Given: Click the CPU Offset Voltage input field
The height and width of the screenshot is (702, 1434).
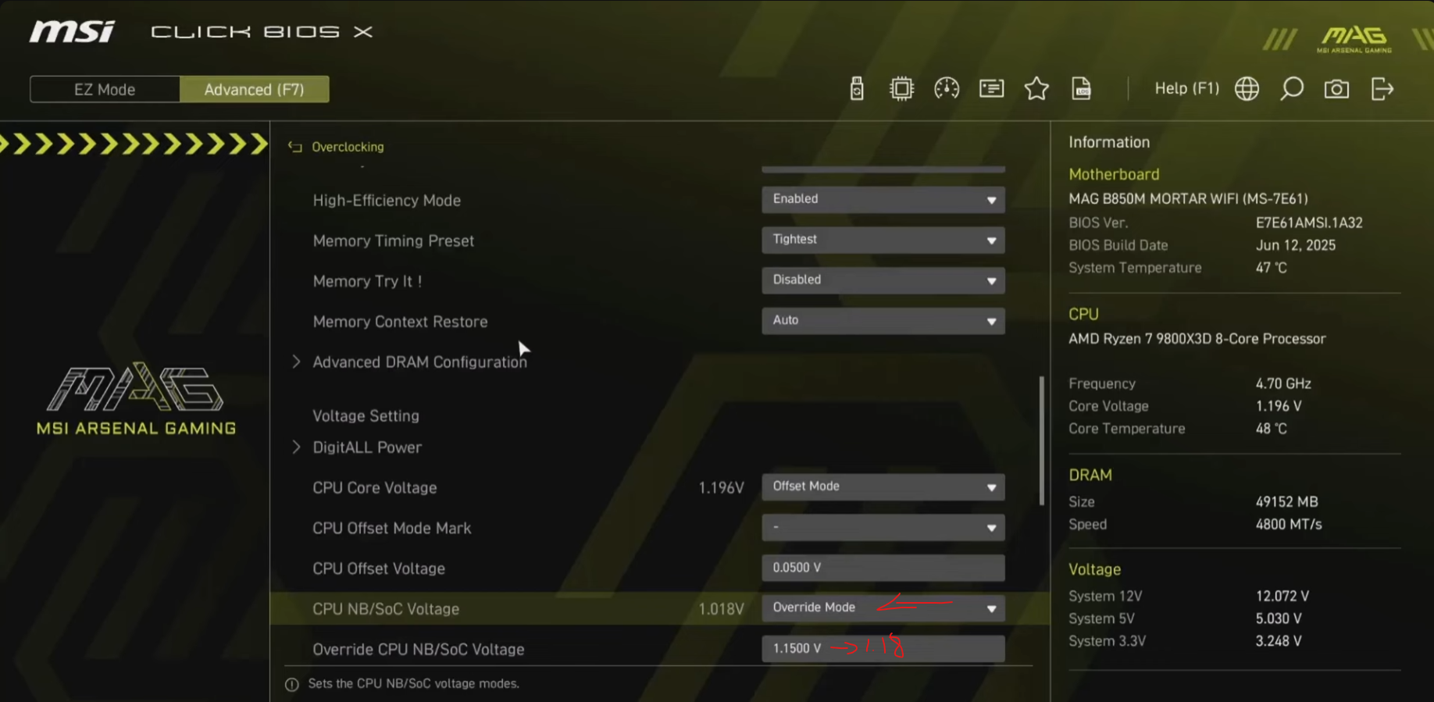Looking at the screenshot, I should pyautogui.click(x=883, y=568).
